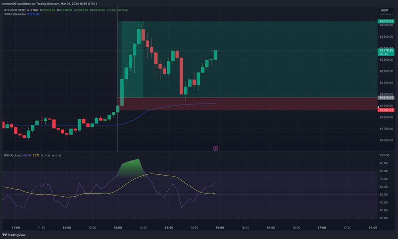Viewport: 398px width, 239px height.
Task: Click the lightning bolt event icon on chart
Action: [x=215, y=148]
